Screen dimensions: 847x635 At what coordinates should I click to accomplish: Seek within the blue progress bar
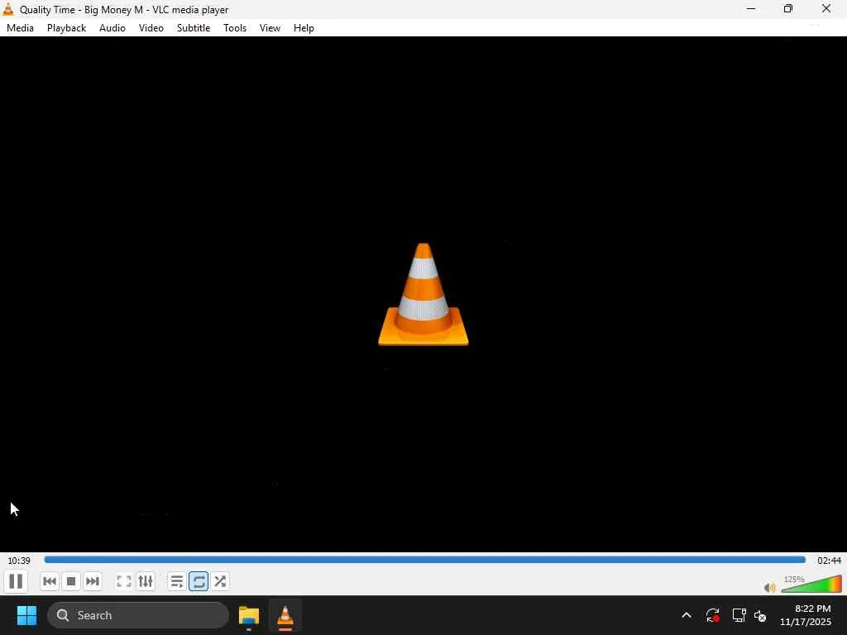424,560
